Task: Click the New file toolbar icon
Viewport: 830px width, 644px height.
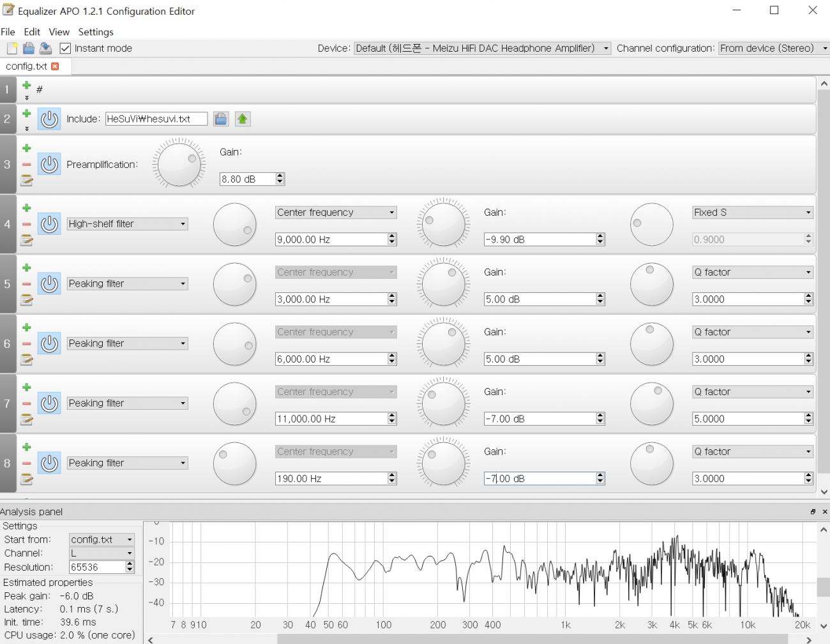Action: pyautogui.click(x=12, y=49)
